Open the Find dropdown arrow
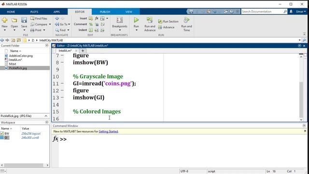The image size is (309, 174). pos(68,30)
